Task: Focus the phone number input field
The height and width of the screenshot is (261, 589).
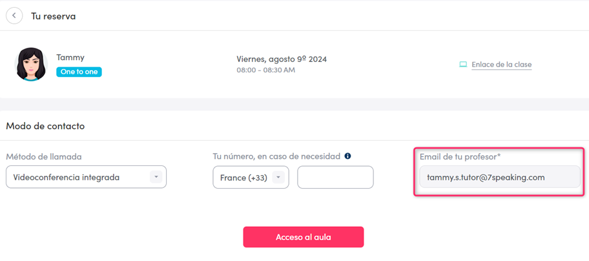Action: (335, 177)
